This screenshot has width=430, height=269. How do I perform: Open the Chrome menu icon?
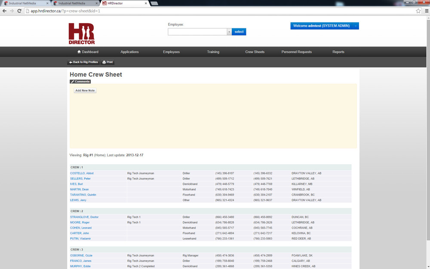[x=427, y=11]
